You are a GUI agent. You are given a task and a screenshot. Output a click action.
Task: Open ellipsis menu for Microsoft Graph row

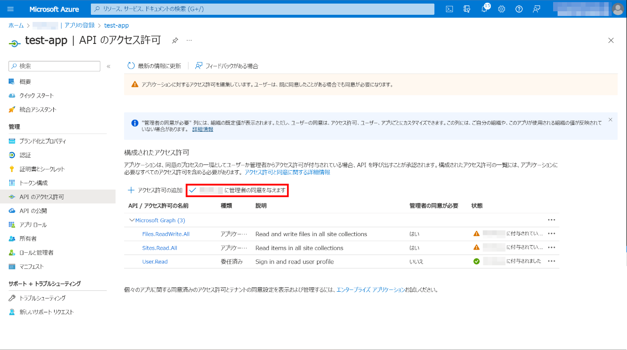click(x=551, y=220)
